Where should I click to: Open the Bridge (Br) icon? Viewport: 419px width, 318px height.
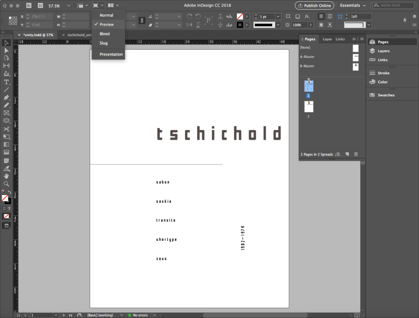[x=29, y=6]
